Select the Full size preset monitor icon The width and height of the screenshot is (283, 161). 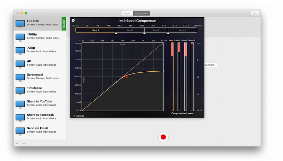pos(20,23)
